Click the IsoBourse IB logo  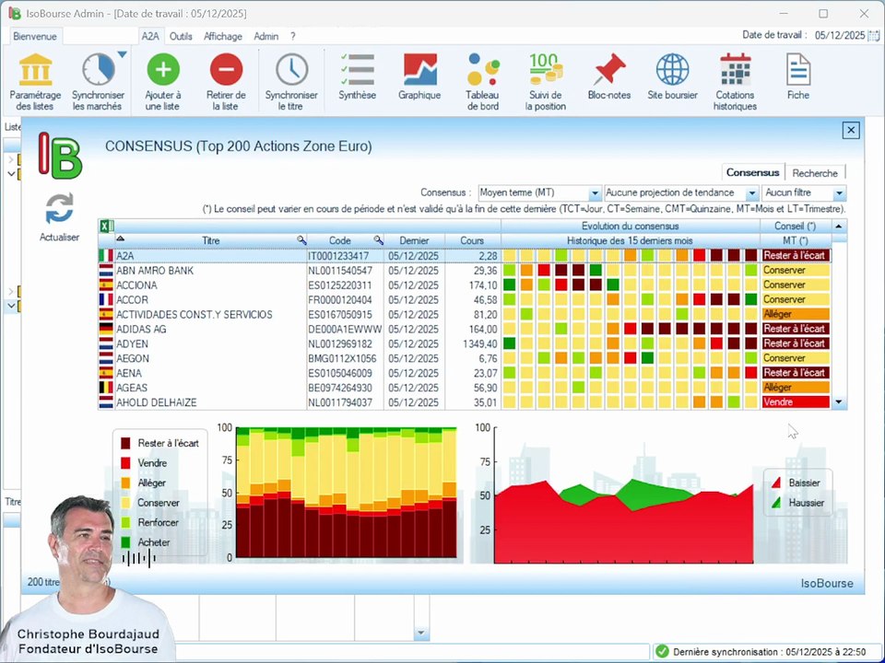(x=61, y=155)
